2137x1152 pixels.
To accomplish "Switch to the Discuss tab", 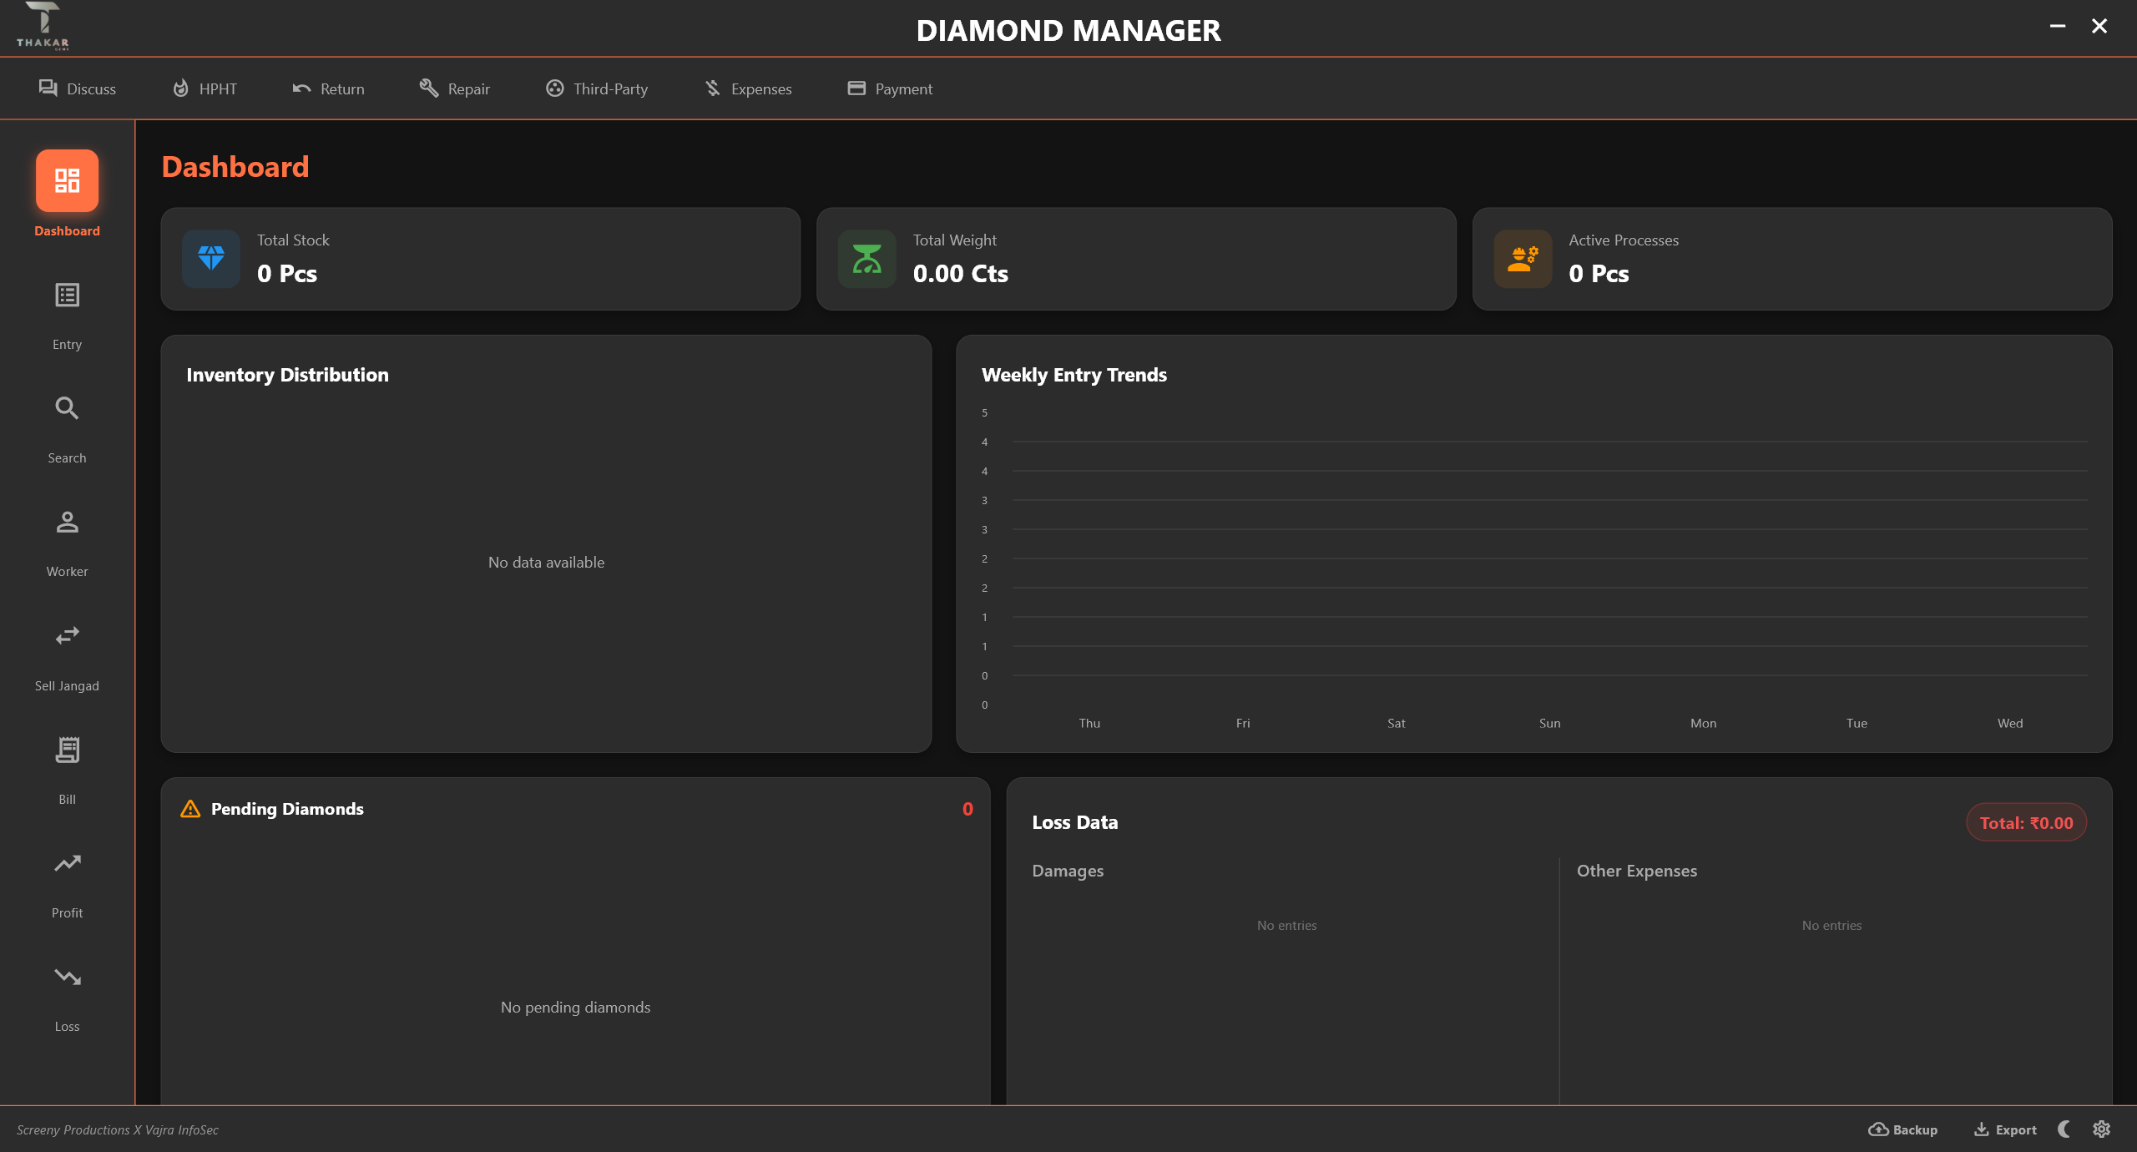I will pyautogui.click(x=78, y=88).
